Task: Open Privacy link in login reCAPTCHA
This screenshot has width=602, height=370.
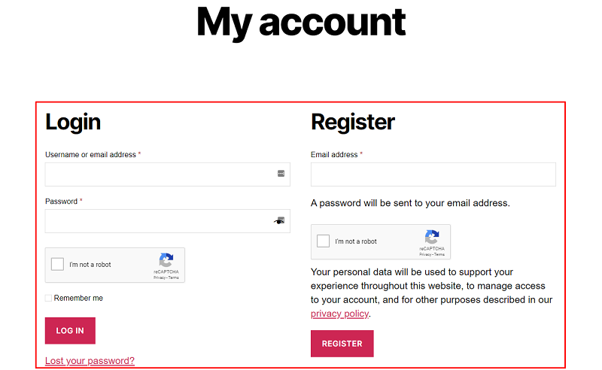Action: [159, 277]
